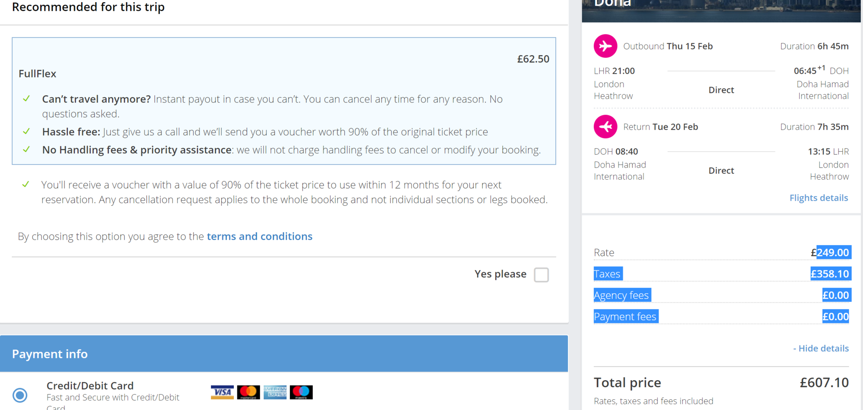Click the checkmark beside Can't travel anymore
This screenshot has width=863, height=410.
point(27,99)
